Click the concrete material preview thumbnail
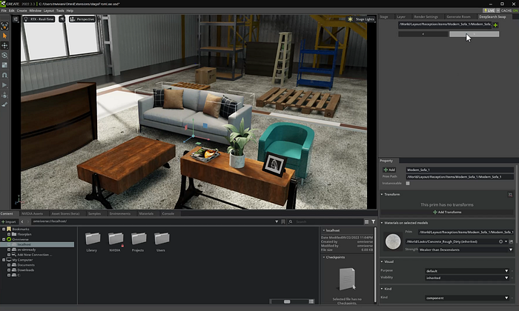Image resolution: width=519 pixels, height=311 pixels. coord(393,241)
